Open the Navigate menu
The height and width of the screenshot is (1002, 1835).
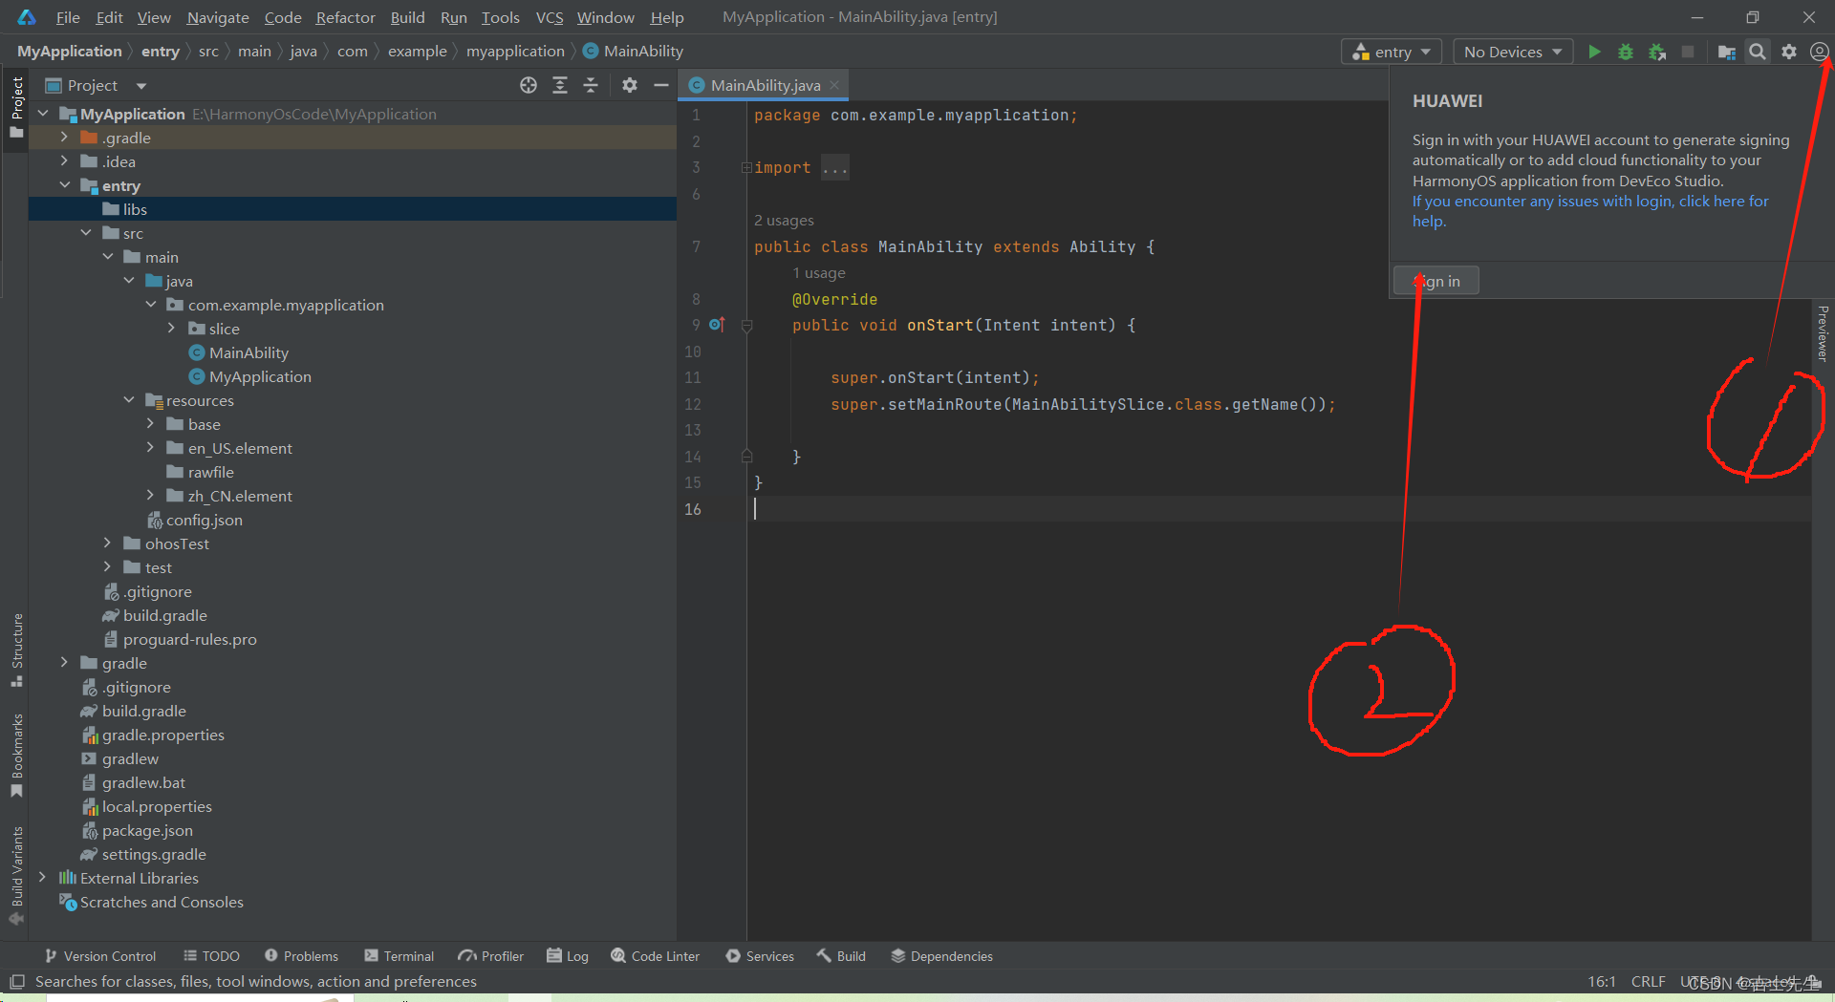(x=218, y=17)
